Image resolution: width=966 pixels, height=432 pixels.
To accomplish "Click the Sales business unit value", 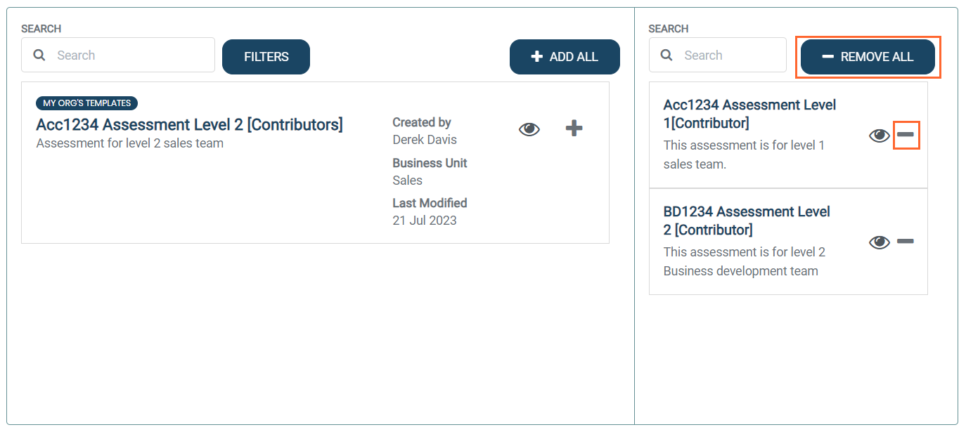I will coord(408,181).
